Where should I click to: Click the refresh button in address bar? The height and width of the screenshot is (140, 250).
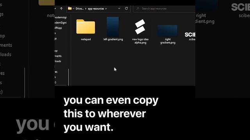(127, 9)
